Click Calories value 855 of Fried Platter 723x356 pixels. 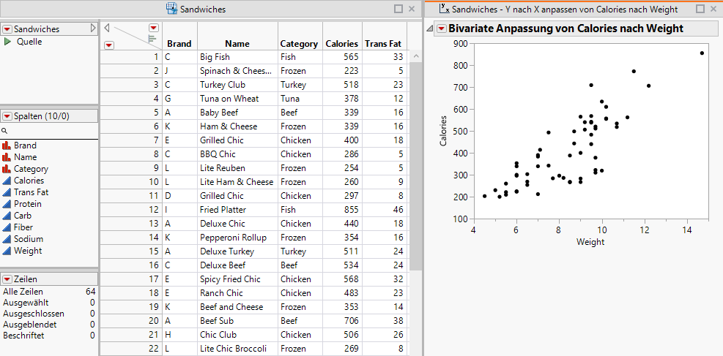pos(342,210)
